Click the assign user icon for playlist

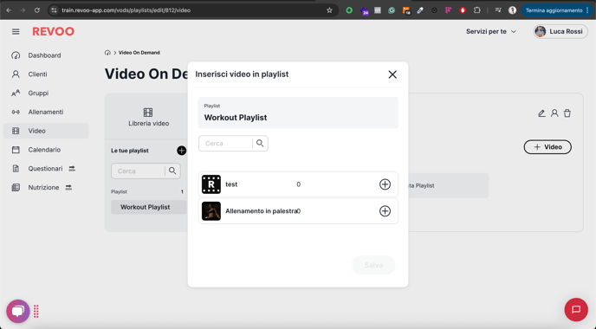[x=554, y=113]
